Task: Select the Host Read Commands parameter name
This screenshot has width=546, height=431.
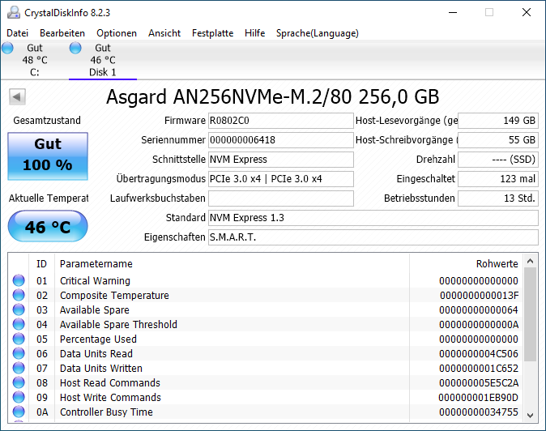Action: [110, 383]
